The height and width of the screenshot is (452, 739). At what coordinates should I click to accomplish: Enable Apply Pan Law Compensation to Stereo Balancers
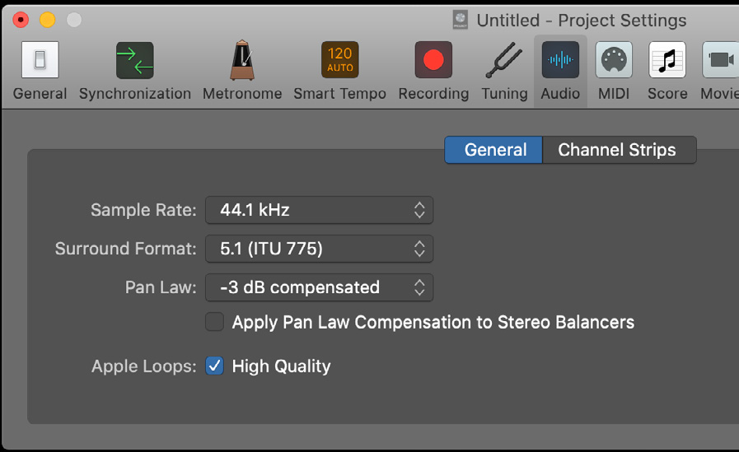pyautogui.click(x=214, y=322)
